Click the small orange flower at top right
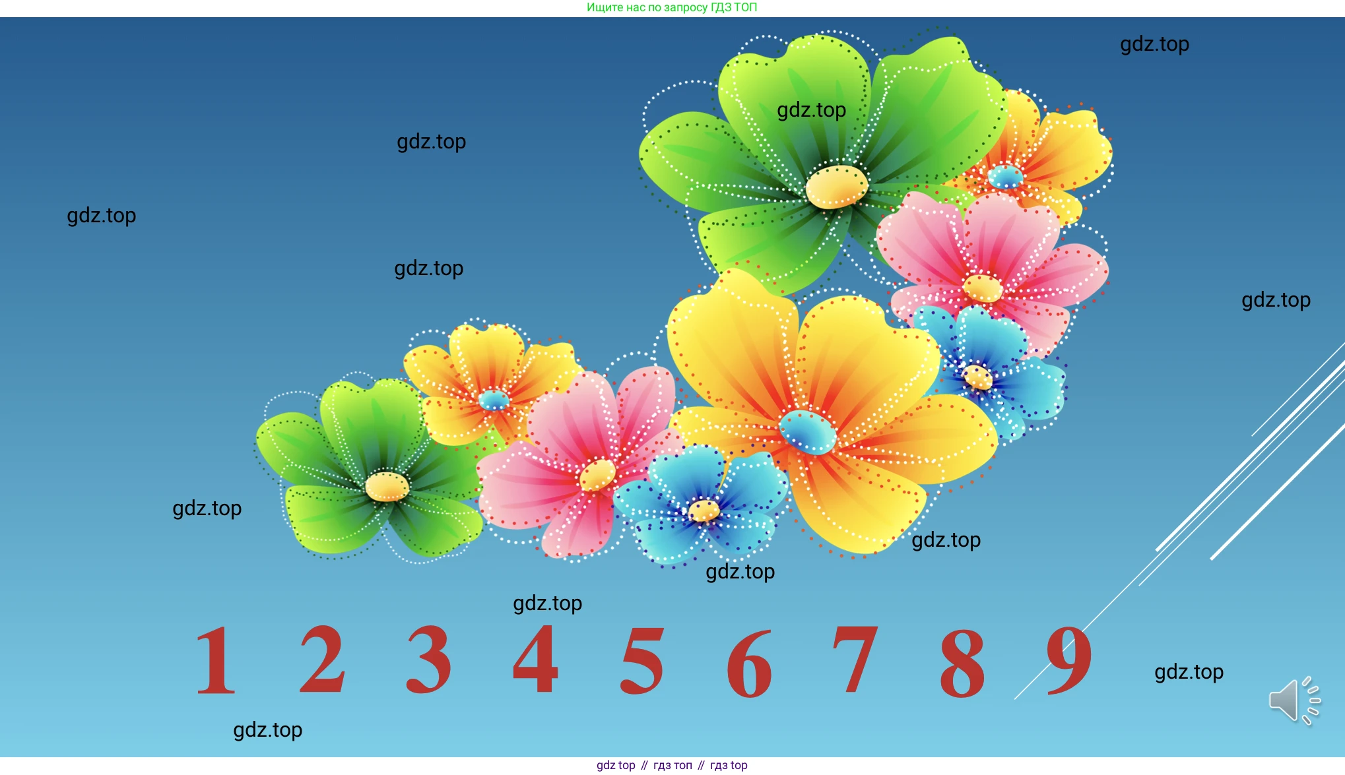The image size is (1345, 775). pyautogui.click(x=1005, y=176)
